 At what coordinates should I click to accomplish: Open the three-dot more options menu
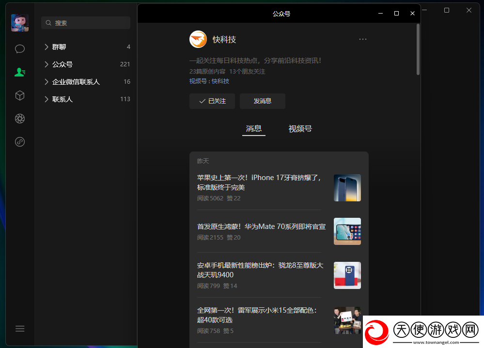363,39
